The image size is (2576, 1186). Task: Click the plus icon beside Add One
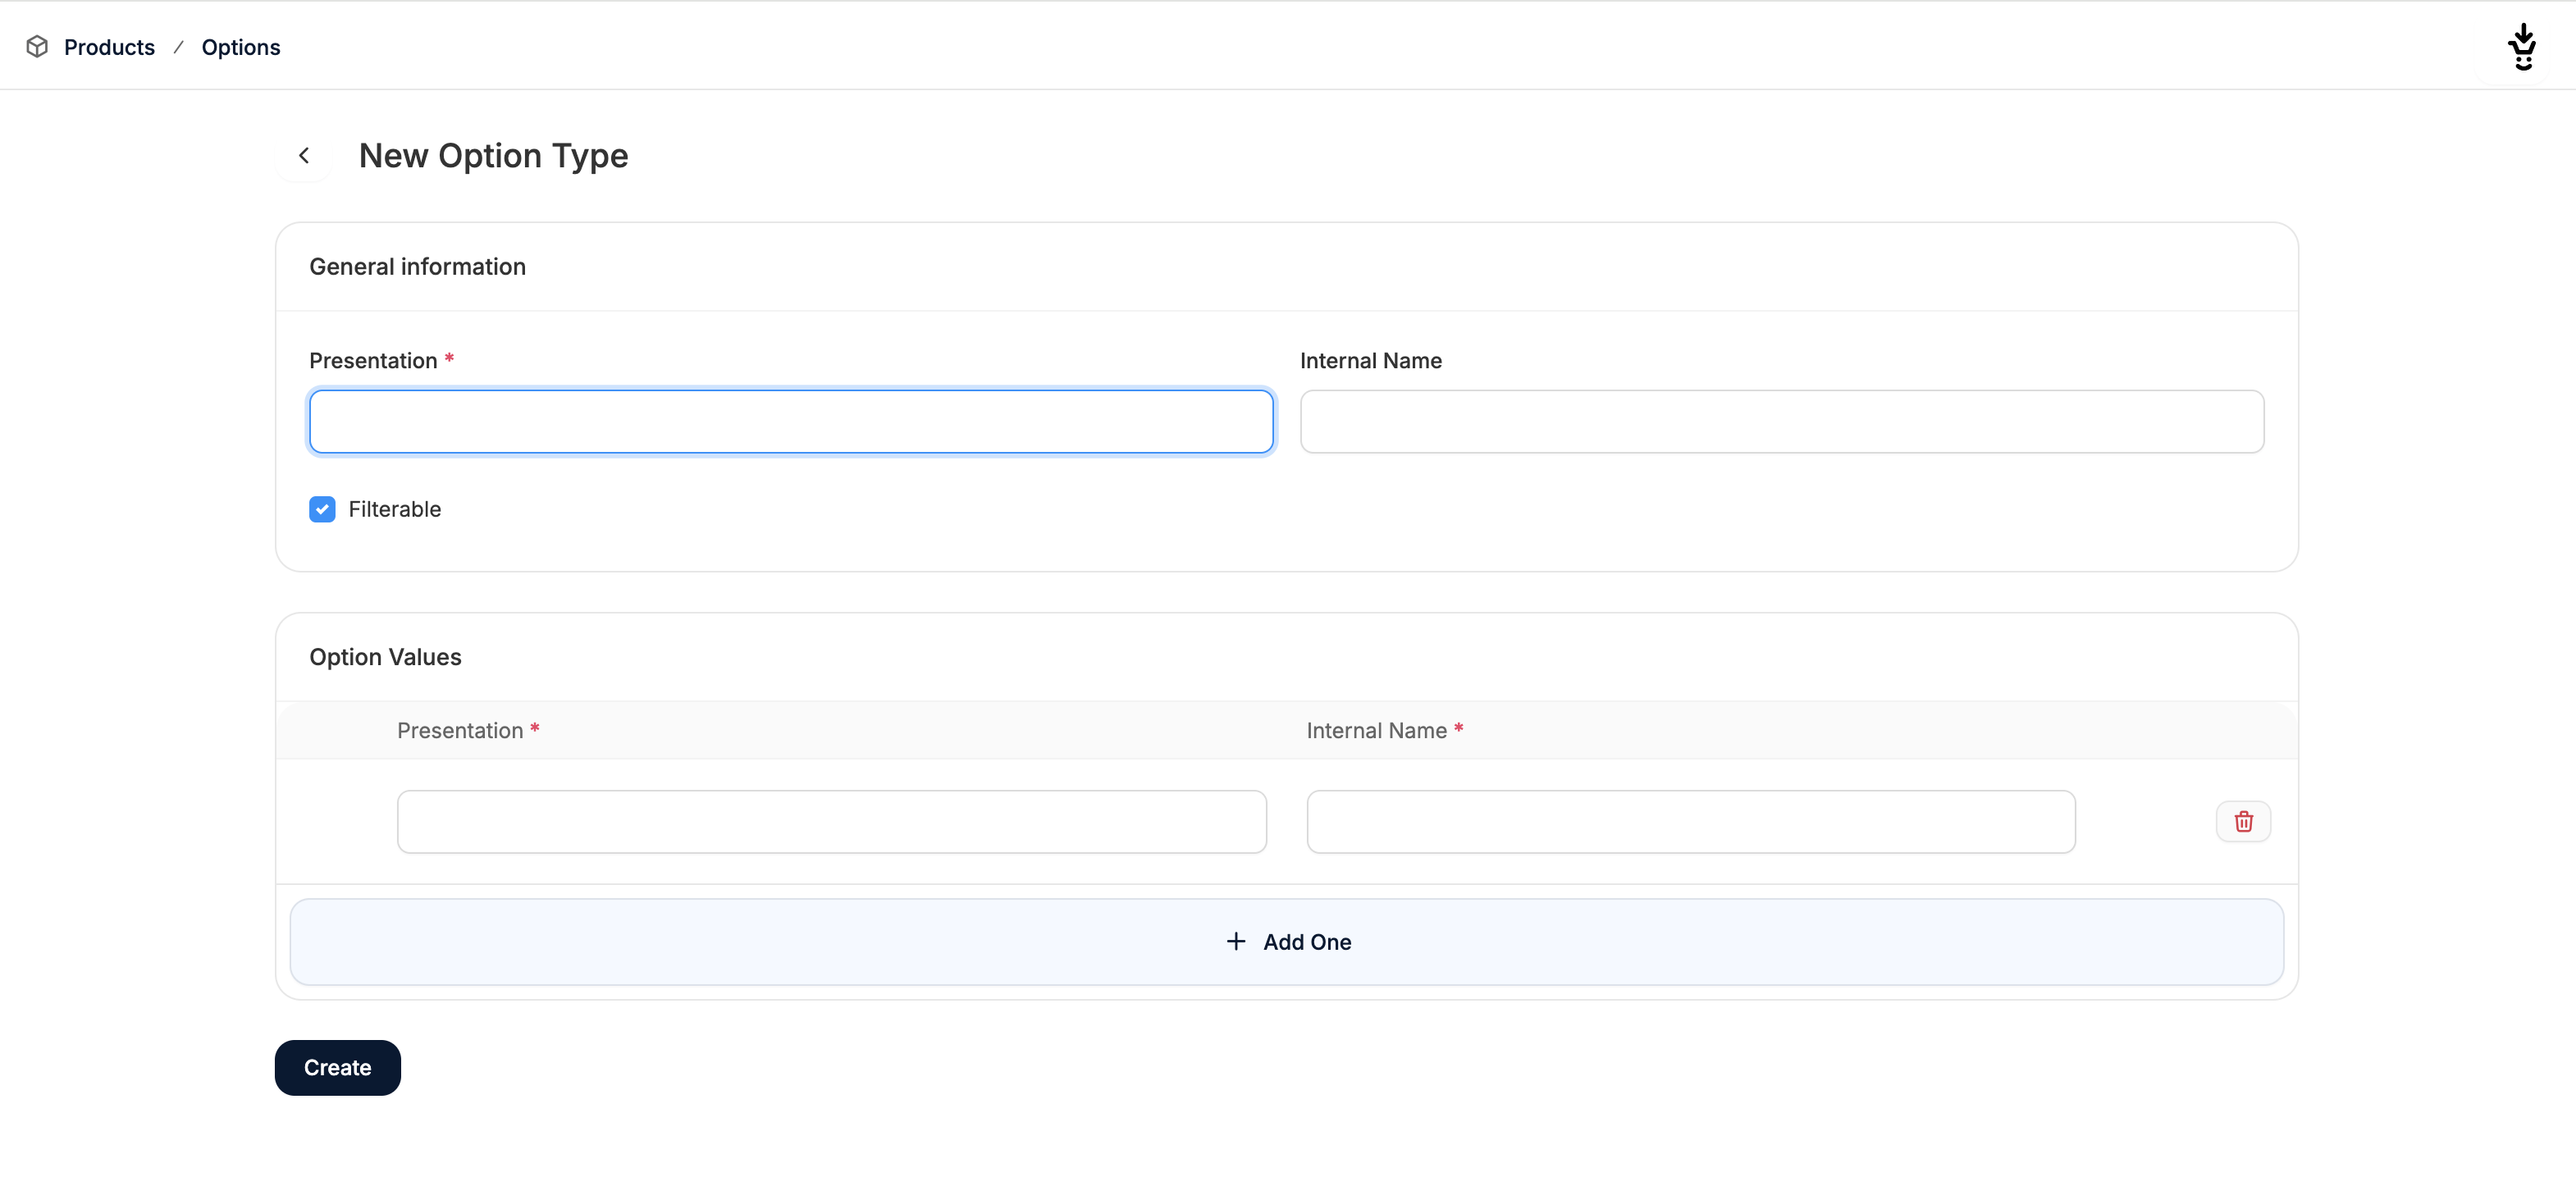click(1236, 941)
